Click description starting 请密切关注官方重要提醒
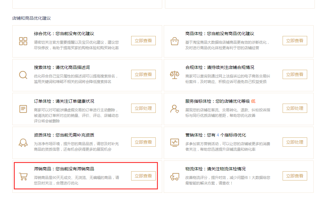Viewport: 321px width, 198px height. click(x=76, y=45)
